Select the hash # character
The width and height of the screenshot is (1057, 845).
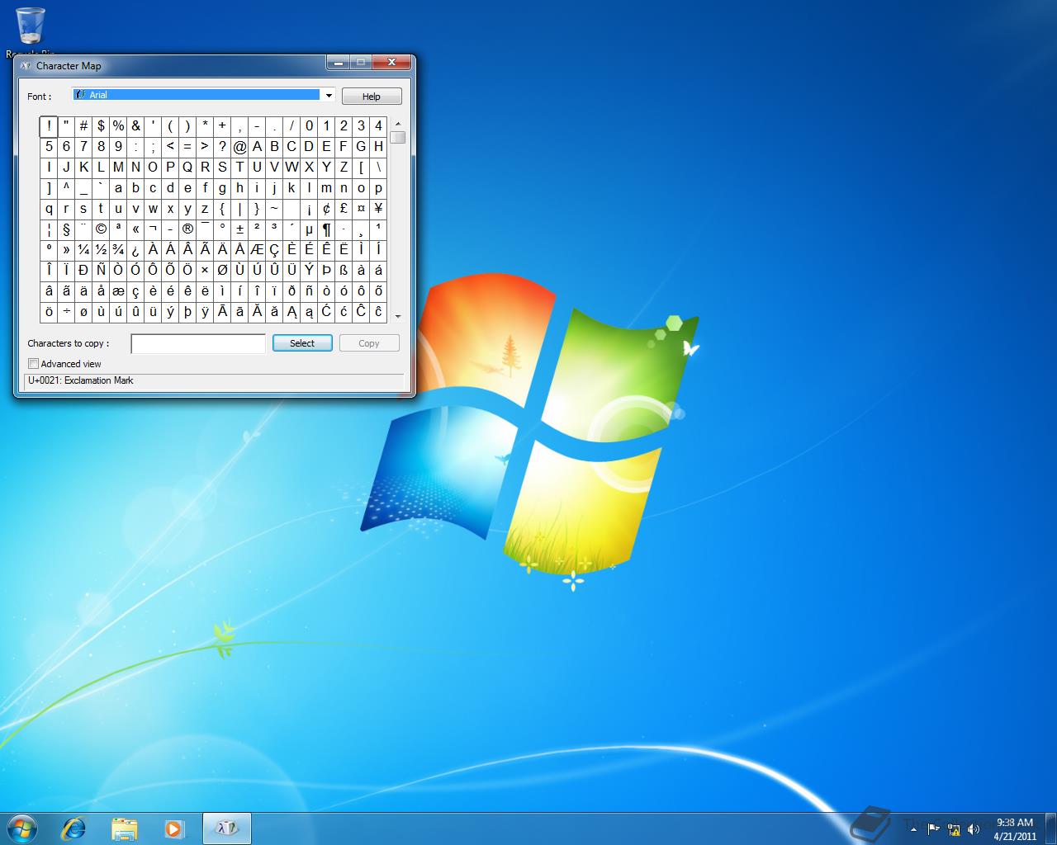tap(83, 126)
